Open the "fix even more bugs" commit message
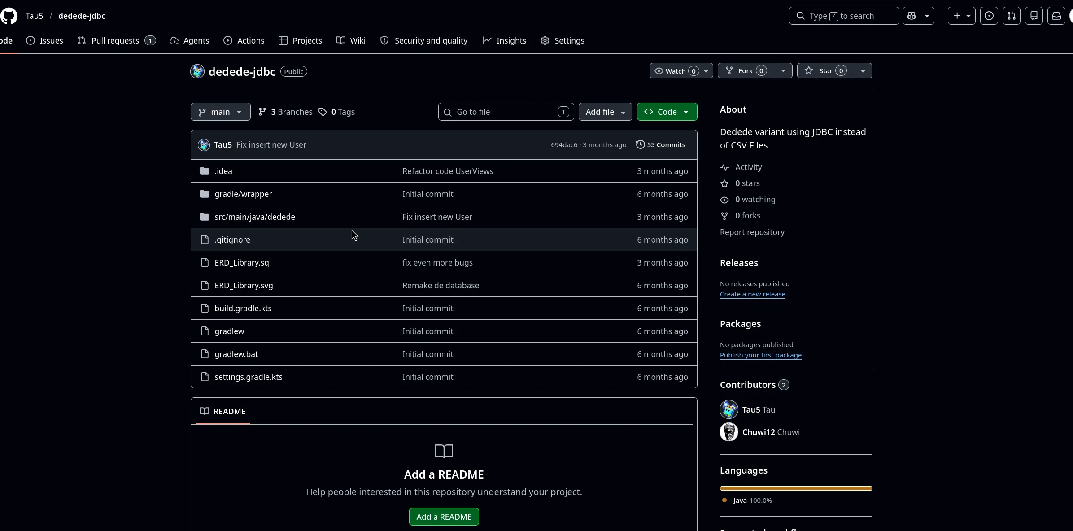 tap(437, 262)
